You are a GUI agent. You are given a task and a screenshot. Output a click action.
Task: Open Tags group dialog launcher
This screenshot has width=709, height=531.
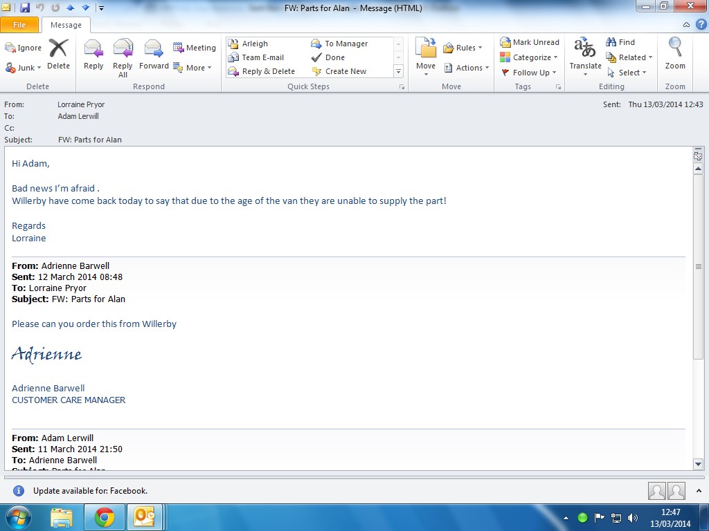559,87
